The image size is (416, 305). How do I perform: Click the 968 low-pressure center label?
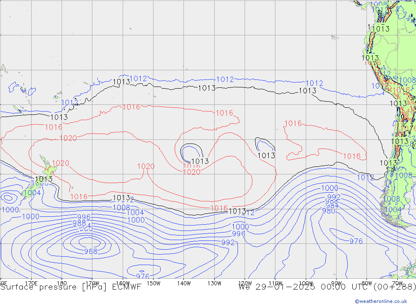[91, 251]
